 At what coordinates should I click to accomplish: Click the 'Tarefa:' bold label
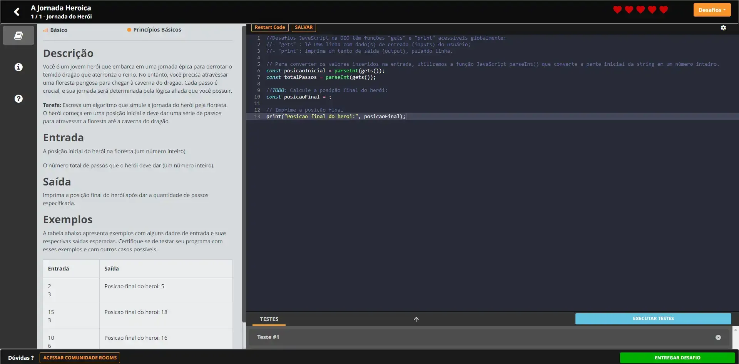coord(52,105)
